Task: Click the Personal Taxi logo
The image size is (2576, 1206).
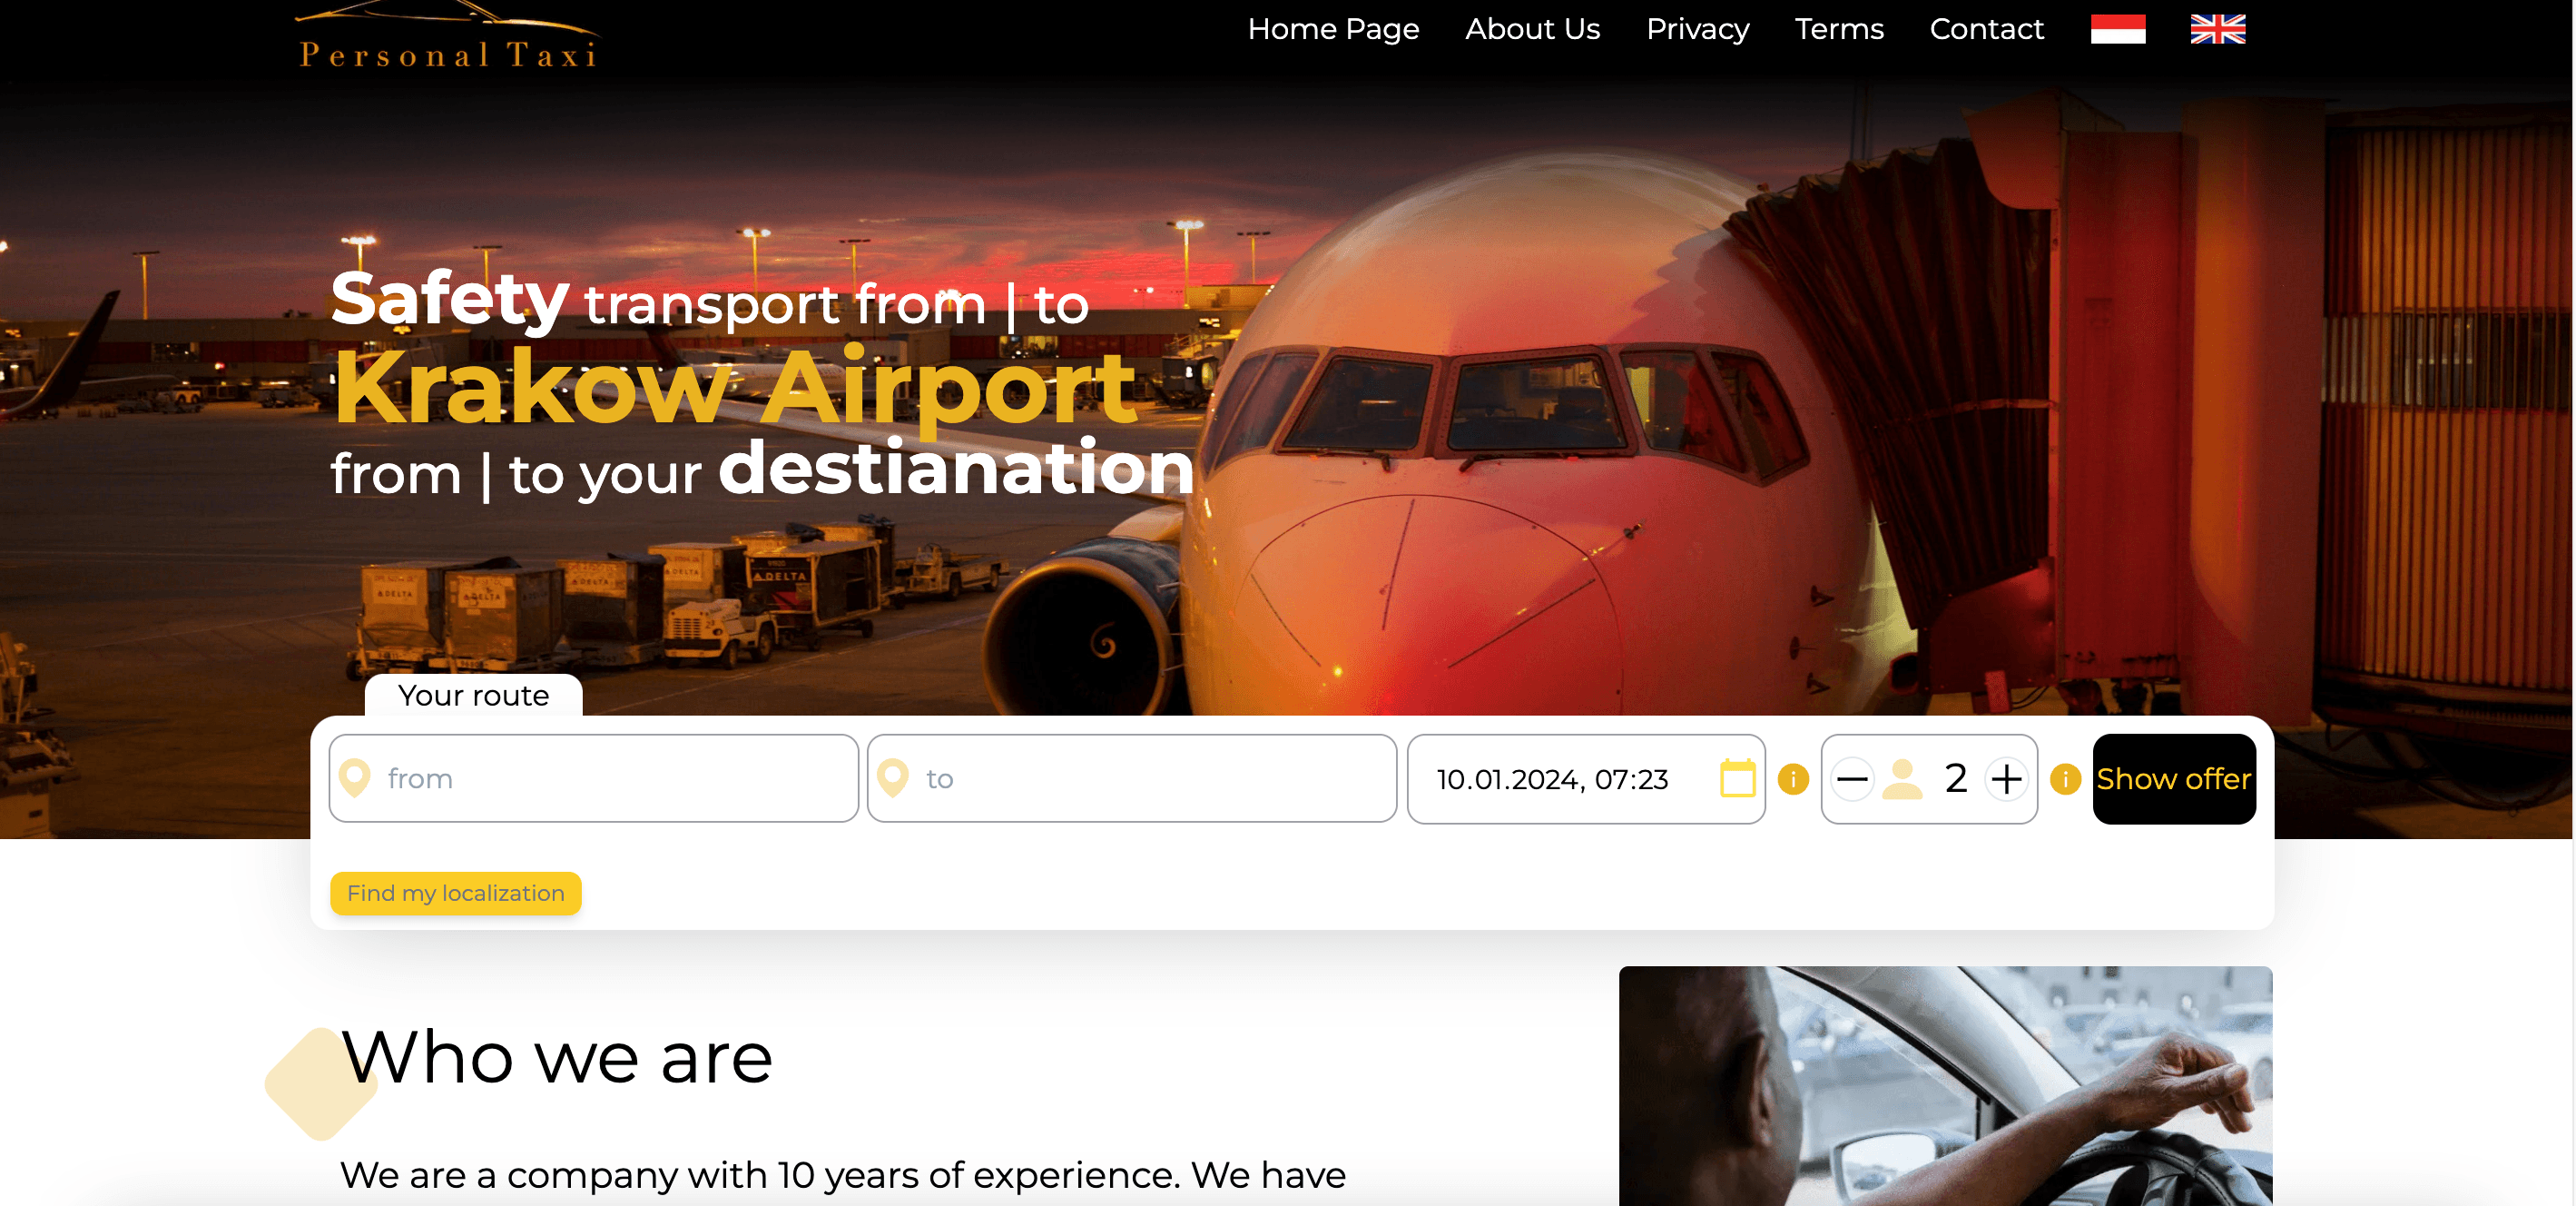Action: (x=449, y=37)
